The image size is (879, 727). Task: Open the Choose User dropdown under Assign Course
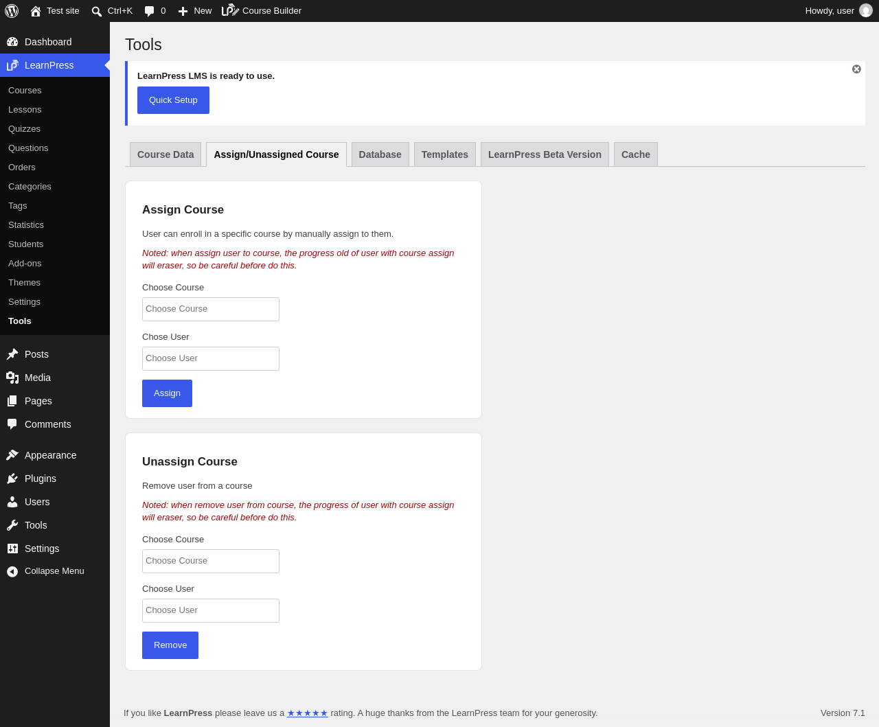pos(211,358)
